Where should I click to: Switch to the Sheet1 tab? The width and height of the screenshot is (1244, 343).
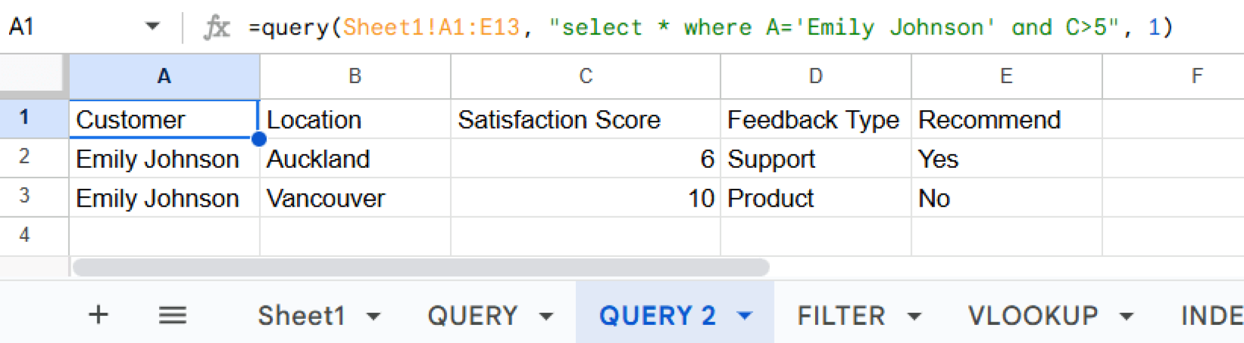tap(301, 316)
